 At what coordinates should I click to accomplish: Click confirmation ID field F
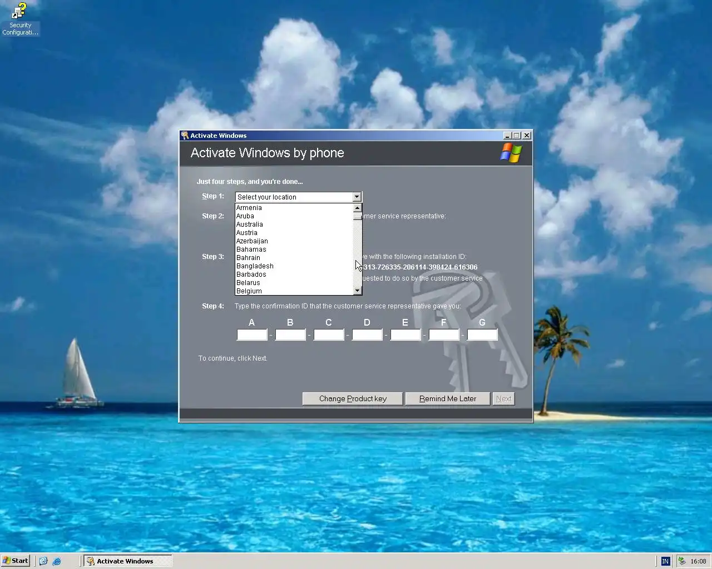point(444,335)
